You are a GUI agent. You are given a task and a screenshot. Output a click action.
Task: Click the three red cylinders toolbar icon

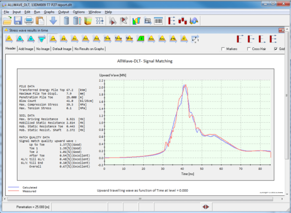(182, 21)
